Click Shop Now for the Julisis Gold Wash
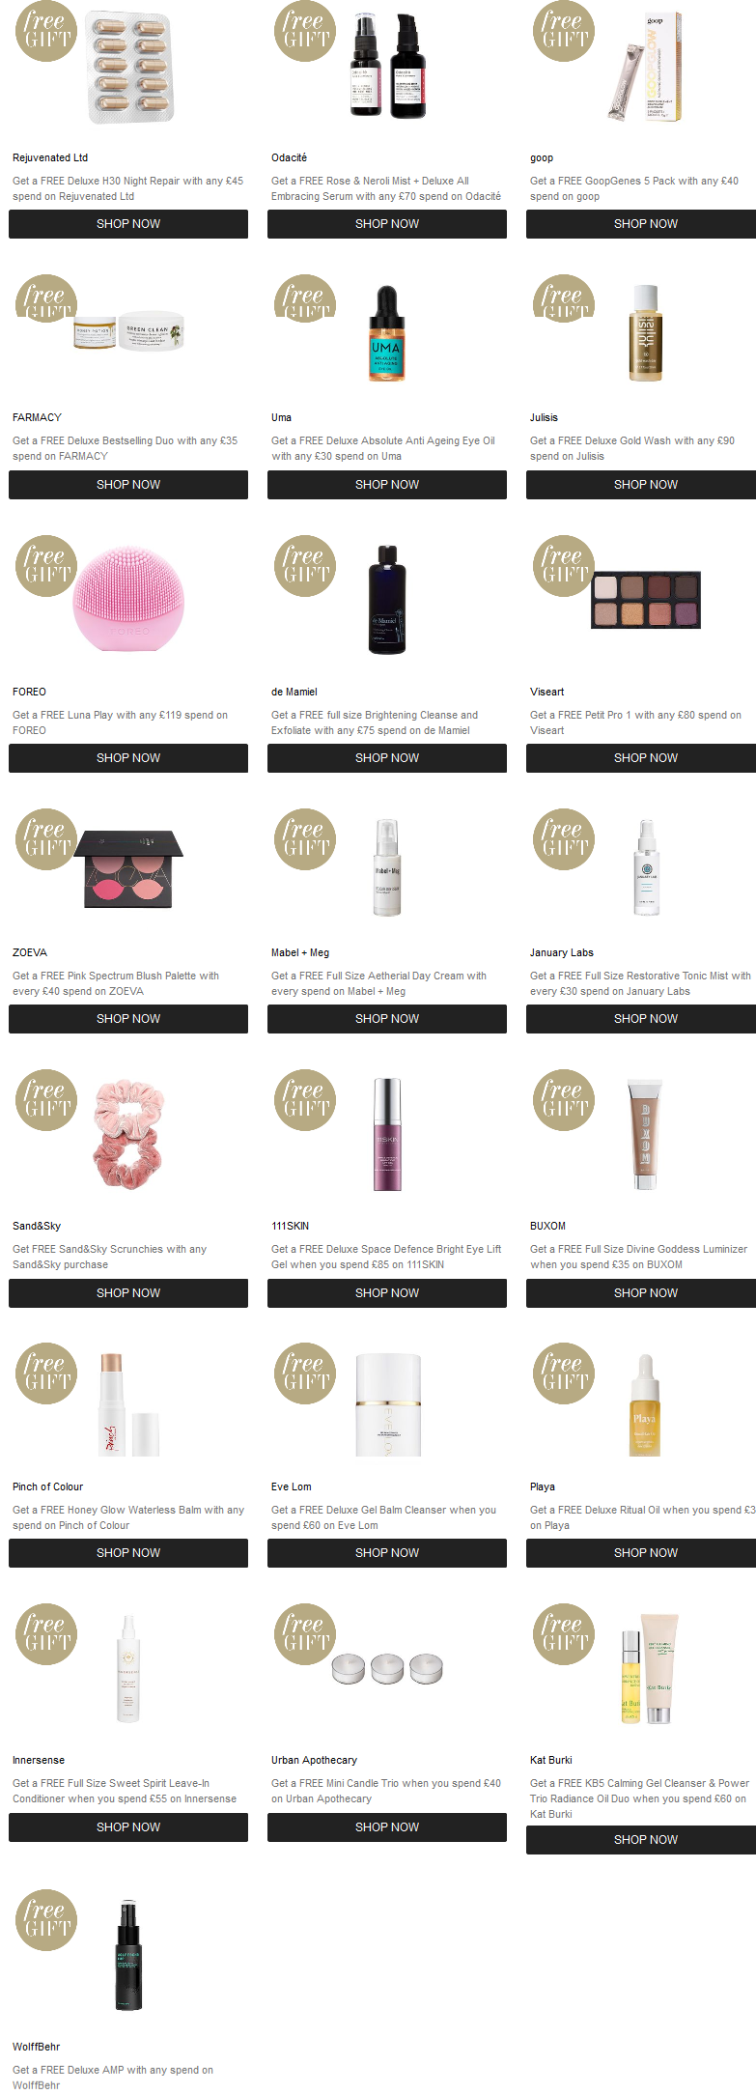Image resolution: width=756 pixels, height=2095 pixels. (x=645, y=484)
